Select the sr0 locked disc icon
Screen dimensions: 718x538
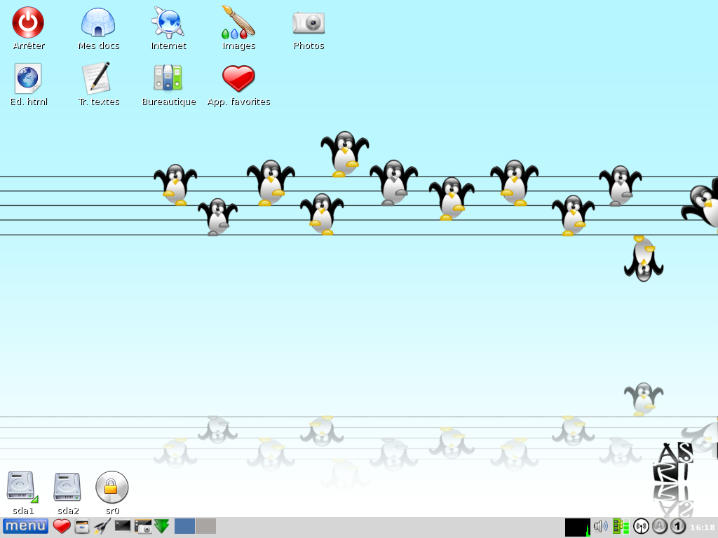111,488
